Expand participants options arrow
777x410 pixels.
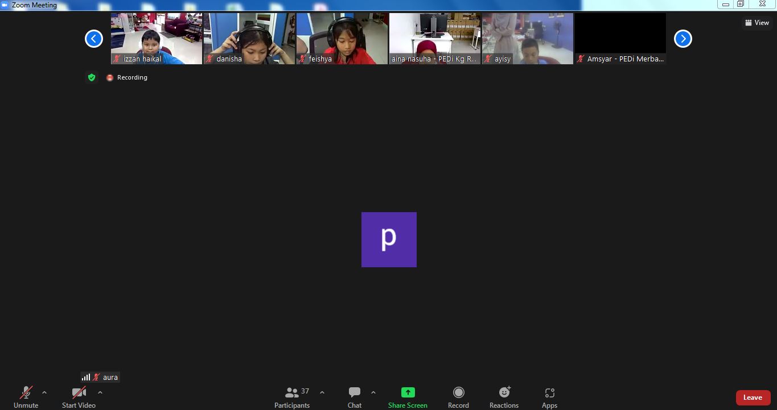322,392
